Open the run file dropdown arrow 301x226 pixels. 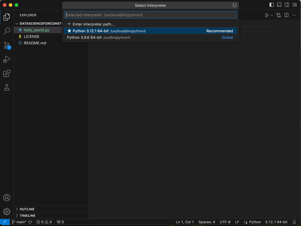[272, 15]
